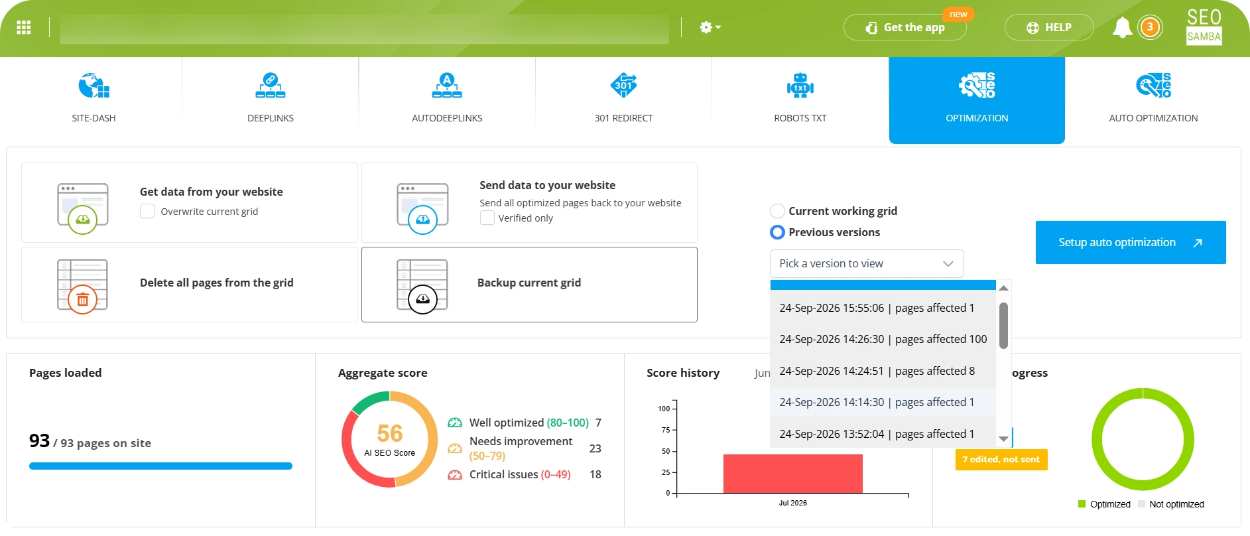Switch to the Deeplinks tab
Screen dimensions: 1250x536
(271, 100)
